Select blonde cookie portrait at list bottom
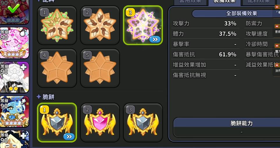The image size is (280, 148). point(14,139)
